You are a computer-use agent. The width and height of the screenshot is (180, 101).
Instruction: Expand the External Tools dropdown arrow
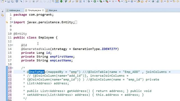pos(110,1)
